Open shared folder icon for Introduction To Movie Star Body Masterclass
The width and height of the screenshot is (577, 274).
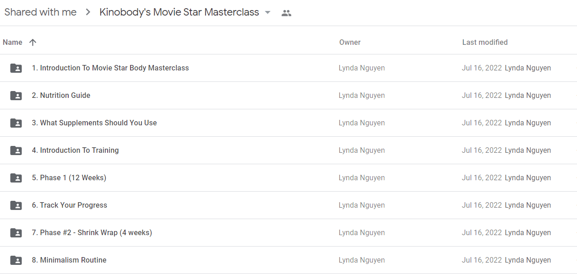tap(16, 68)
